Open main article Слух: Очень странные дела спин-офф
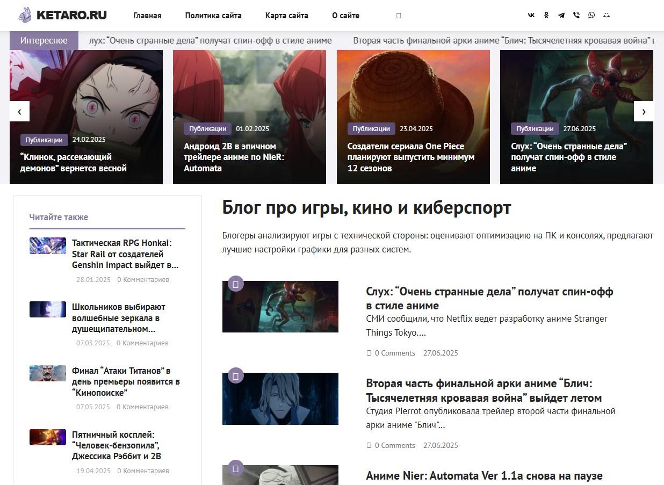The height and width of the screenshot is (485, 664). (489, 299)
